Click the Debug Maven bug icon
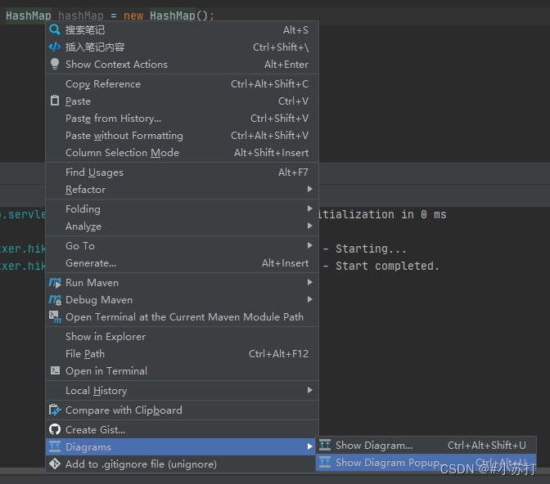 coord(55,300)
